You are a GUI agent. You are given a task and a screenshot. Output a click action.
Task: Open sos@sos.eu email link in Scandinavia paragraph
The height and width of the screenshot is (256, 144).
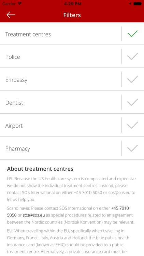coord(34,215)
